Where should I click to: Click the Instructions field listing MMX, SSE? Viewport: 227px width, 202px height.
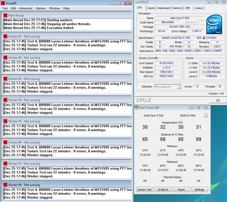pos(189,51)
